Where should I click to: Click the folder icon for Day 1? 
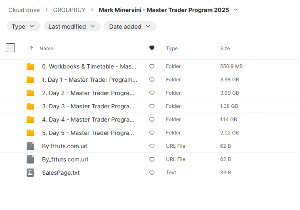(30, 80)
